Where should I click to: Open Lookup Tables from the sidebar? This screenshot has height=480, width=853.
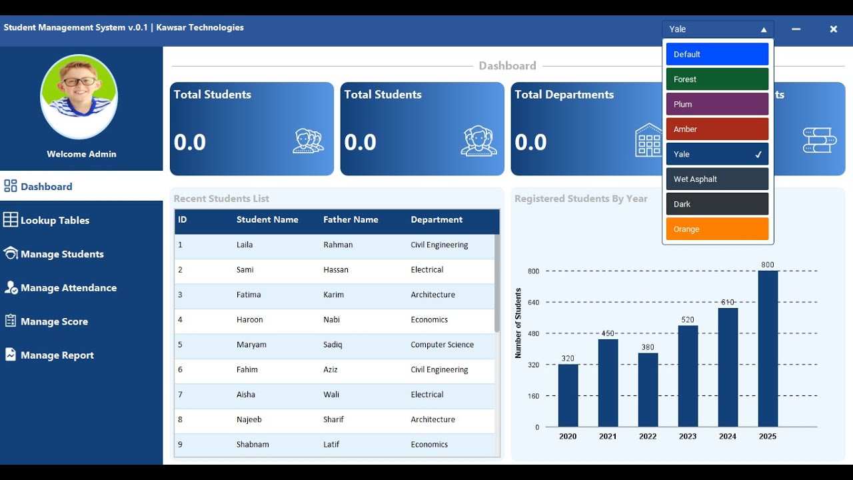[x=81, y=220]
